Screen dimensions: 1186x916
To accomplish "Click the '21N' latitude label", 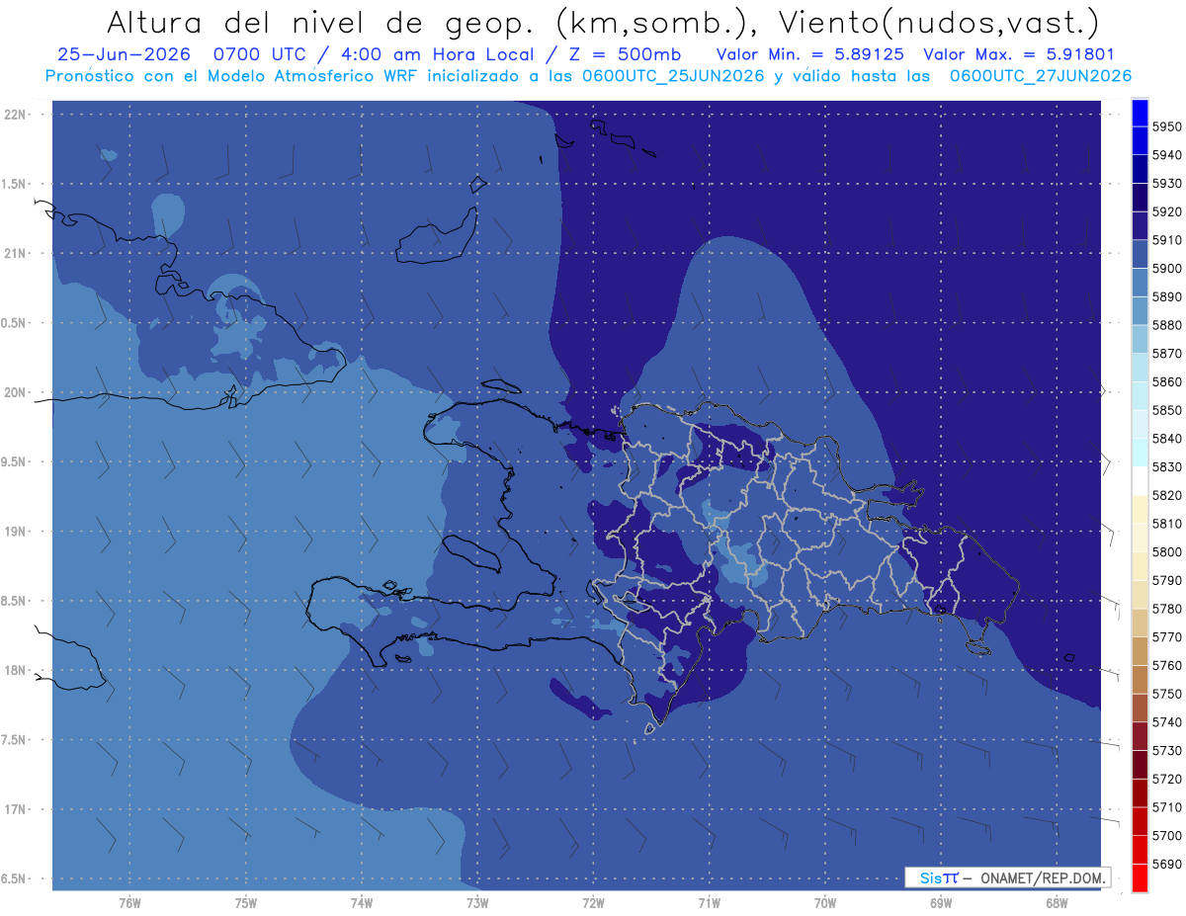I will (x=16, y=254).
